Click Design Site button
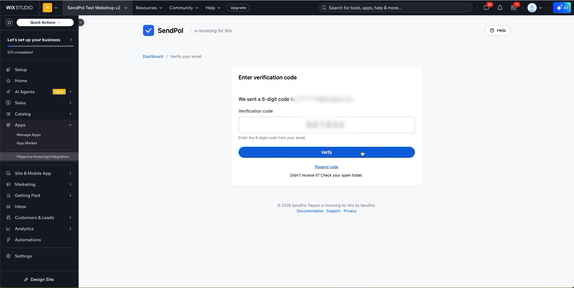Screen dimensions: 574x288 (39, 279)
